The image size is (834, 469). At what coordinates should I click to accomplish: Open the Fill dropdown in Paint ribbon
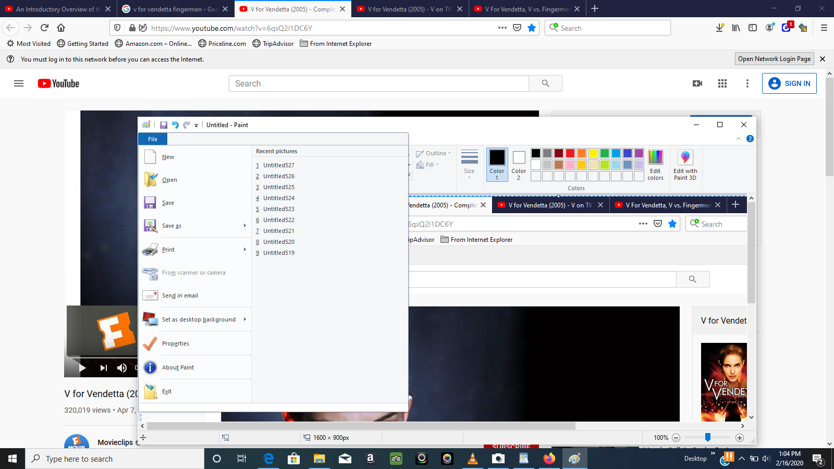[x=427, y=165]
